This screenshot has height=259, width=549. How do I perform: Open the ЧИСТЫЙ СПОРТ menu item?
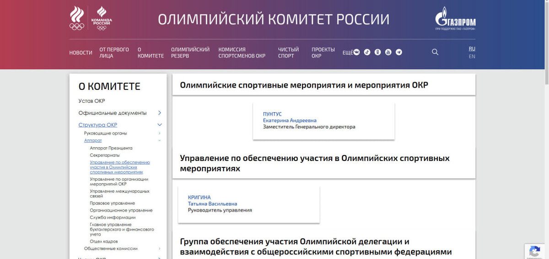(x=288, y=53)
